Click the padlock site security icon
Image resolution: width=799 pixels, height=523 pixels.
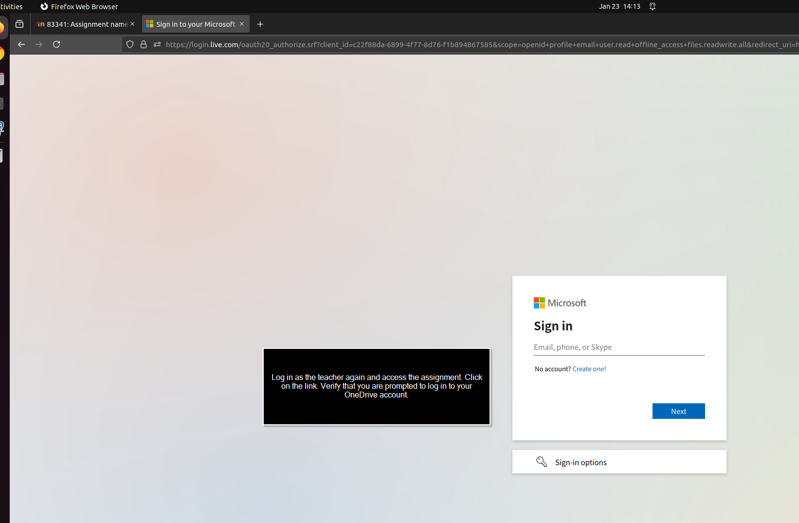[x=144, y=44]
